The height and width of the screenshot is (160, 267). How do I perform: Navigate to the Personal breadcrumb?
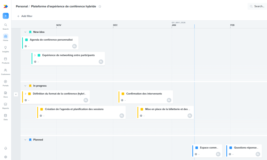22,6
